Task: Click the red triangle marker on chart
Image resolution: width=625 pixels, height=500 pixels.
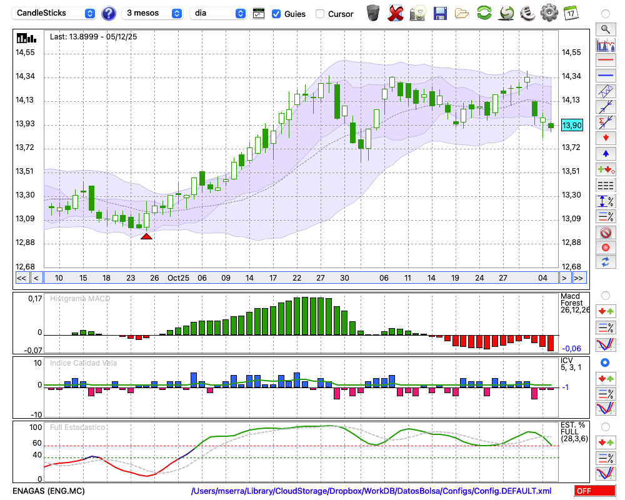Action: click(x=146, y=236)
